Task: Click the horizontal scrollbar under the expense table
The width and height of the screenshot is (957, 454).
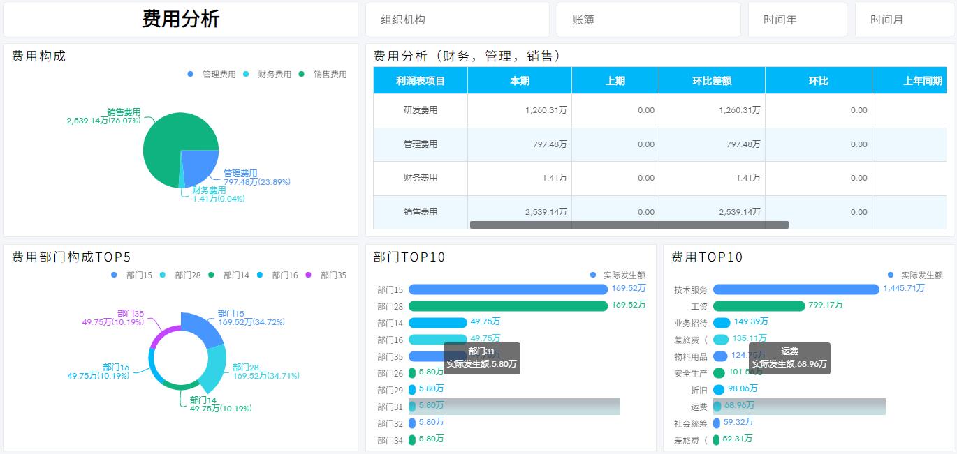Action: [629, 224]
